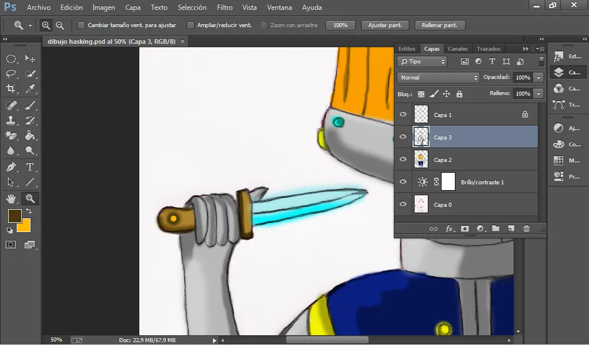The height and width of the screenshot is (345, 589).
Task: Select the Move tool
Action: point(30,59)
